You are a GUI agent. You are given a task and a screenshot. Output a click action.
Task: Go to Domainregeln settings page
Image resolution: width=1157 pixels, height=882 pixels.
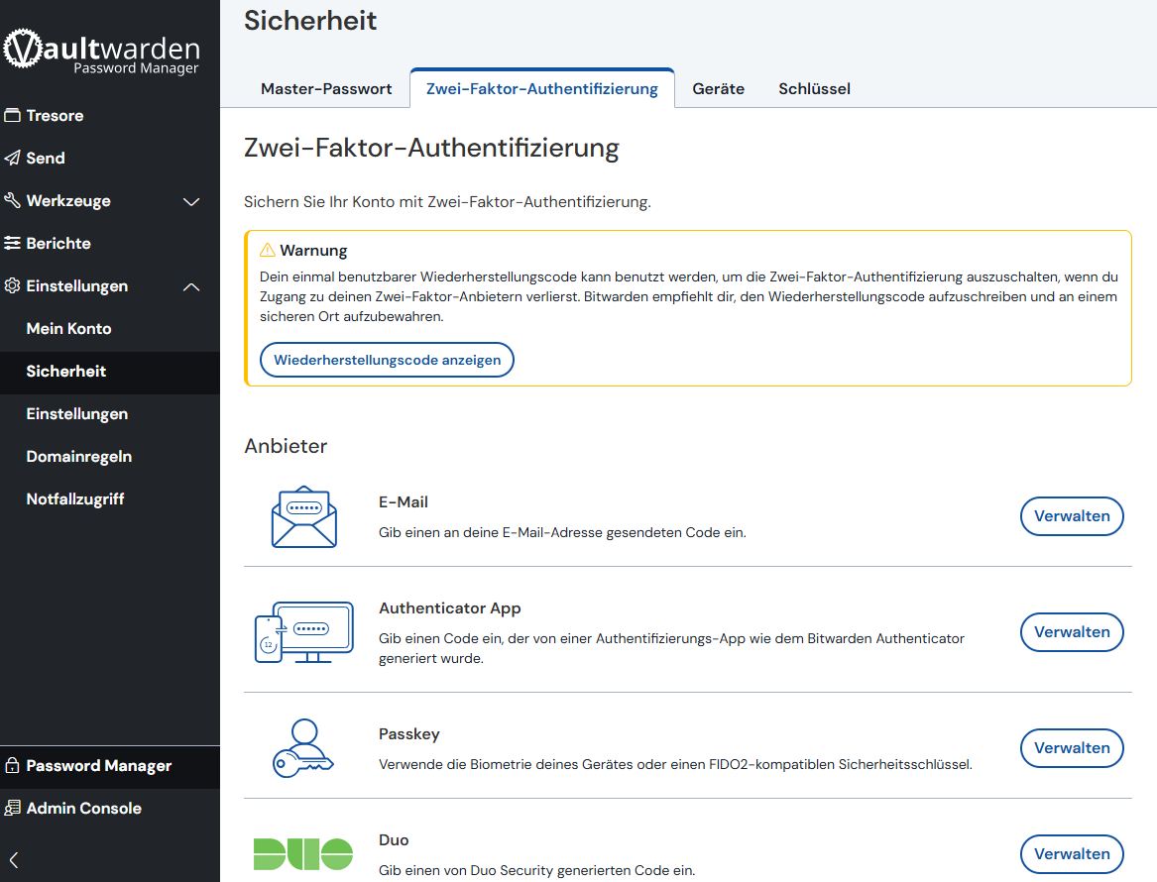tap(79, 457)
